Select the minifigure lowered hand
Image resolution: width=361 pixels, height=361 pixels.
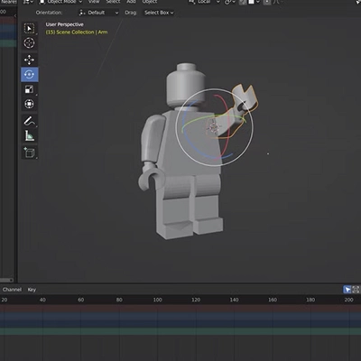click(x=149, y=178)
